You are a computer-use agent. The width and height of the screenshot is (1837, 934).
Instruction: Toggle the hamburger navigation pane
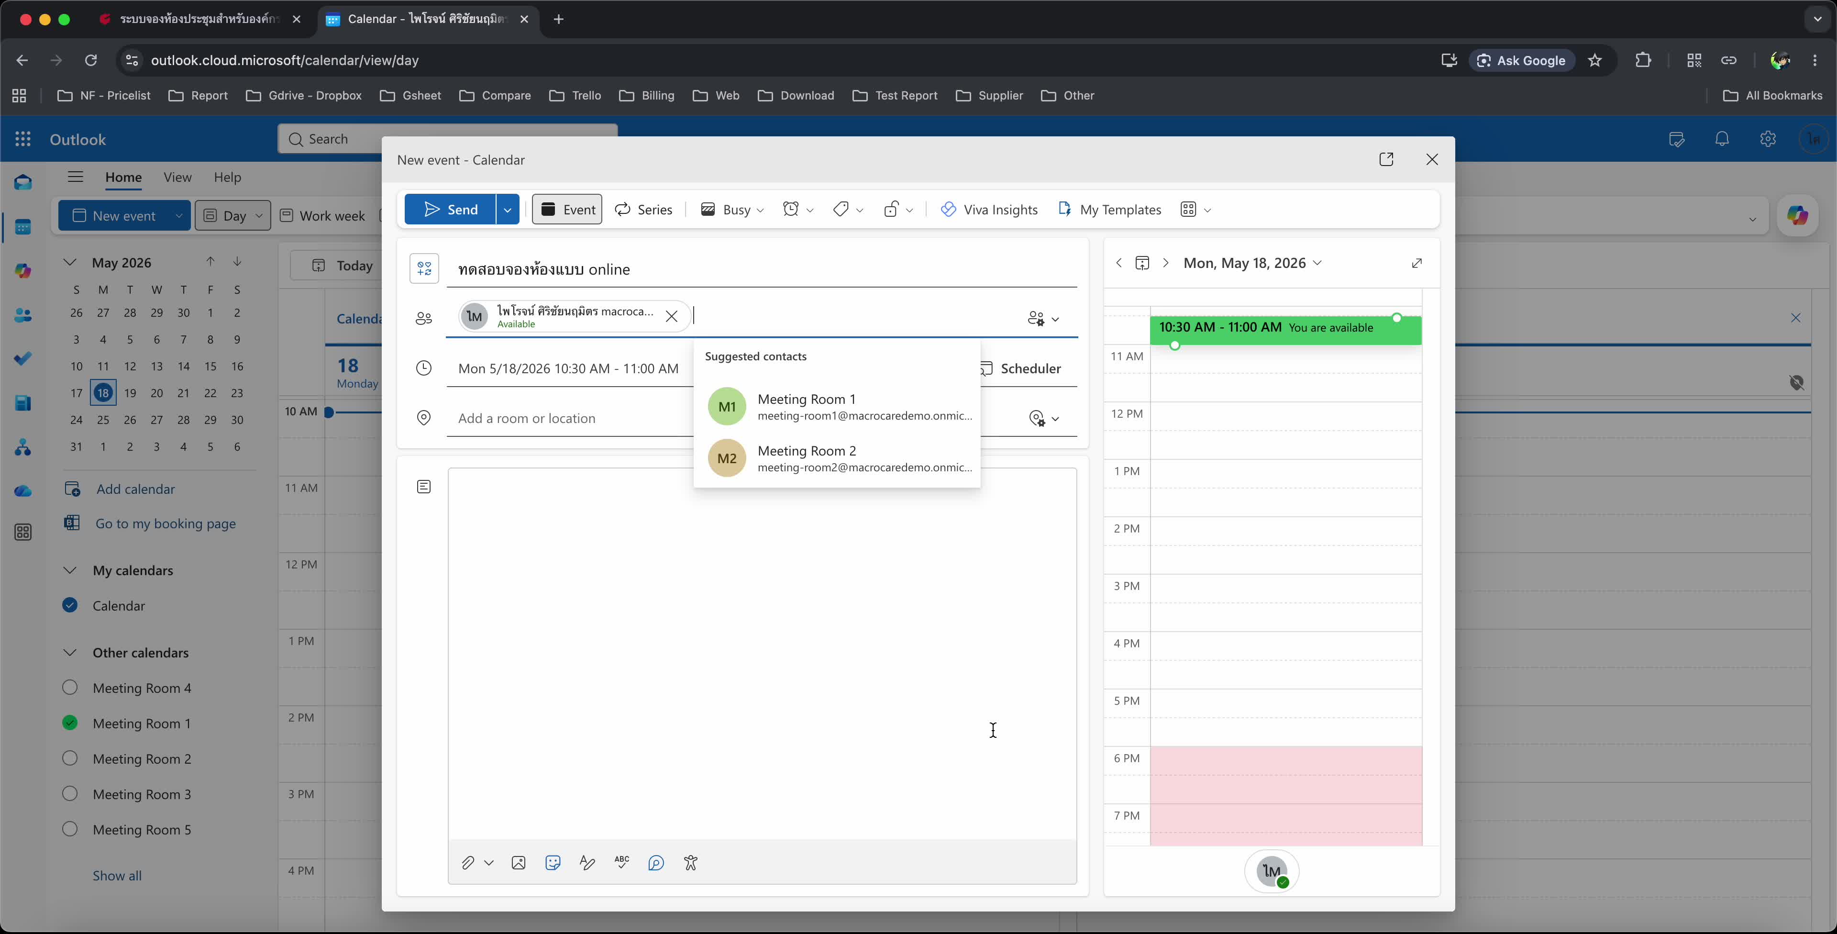click(x=76, y=177)
